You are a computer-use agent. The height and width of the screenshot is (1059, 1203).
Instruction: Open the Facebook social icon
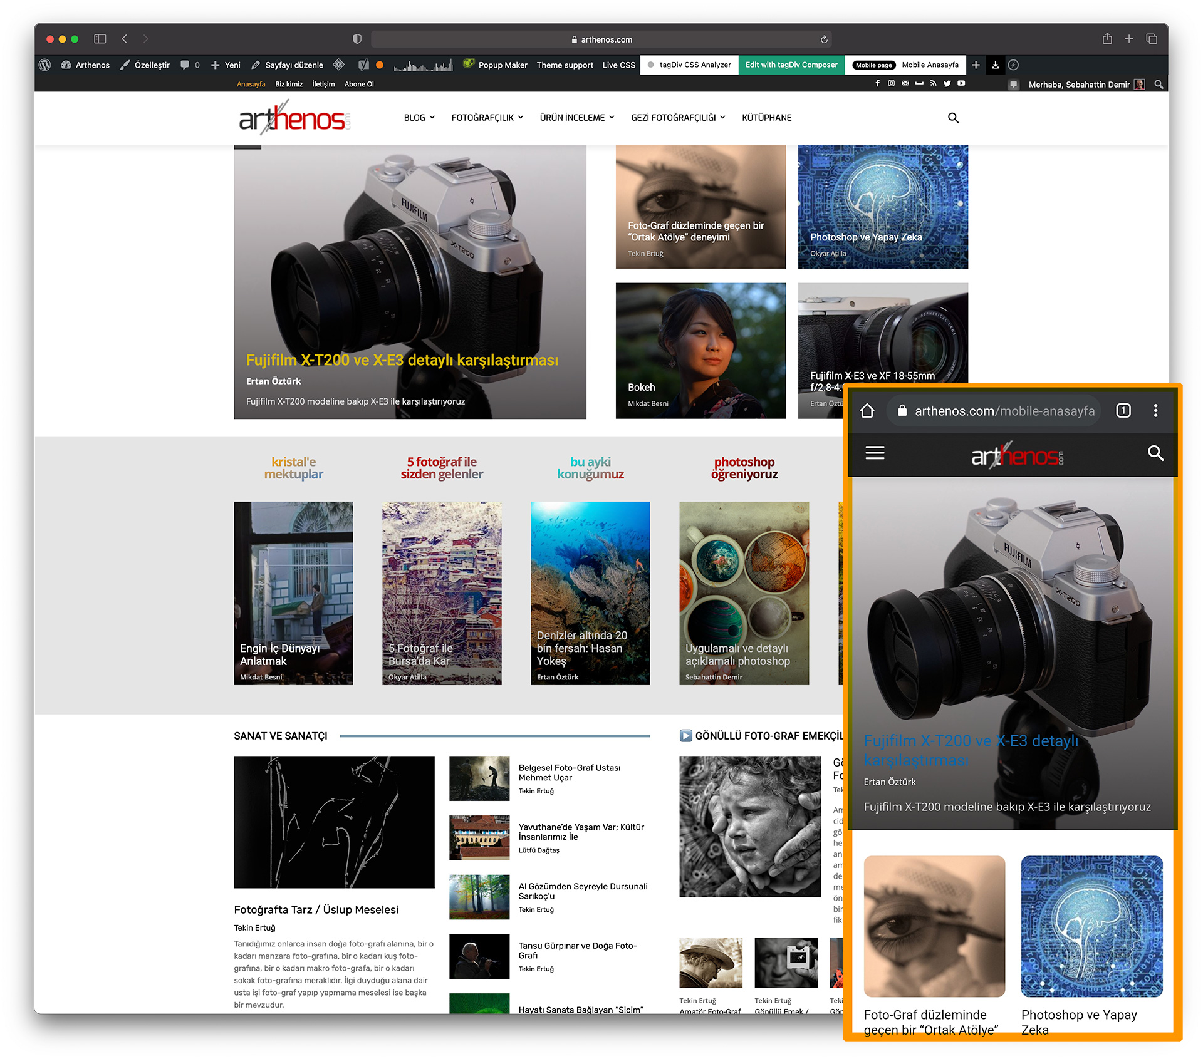878,83
